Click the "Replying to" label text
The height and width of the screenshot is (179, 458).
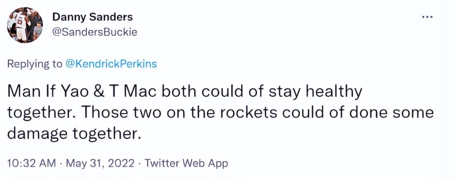pyautogui.click(x=35, y=64)
